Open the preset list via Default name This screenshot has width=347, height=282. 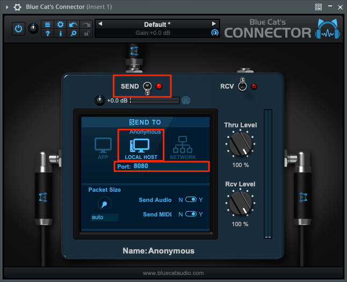click(x=157, y=24)
